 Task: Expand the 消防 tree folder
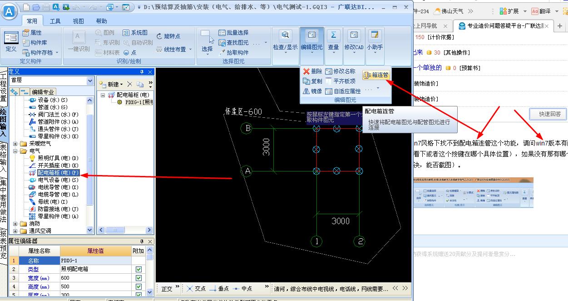[x=15, y=224]
